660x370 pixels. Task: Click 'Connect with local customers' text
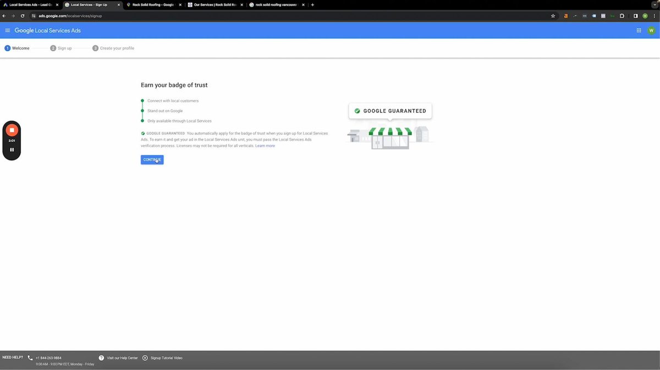(173, 101)
